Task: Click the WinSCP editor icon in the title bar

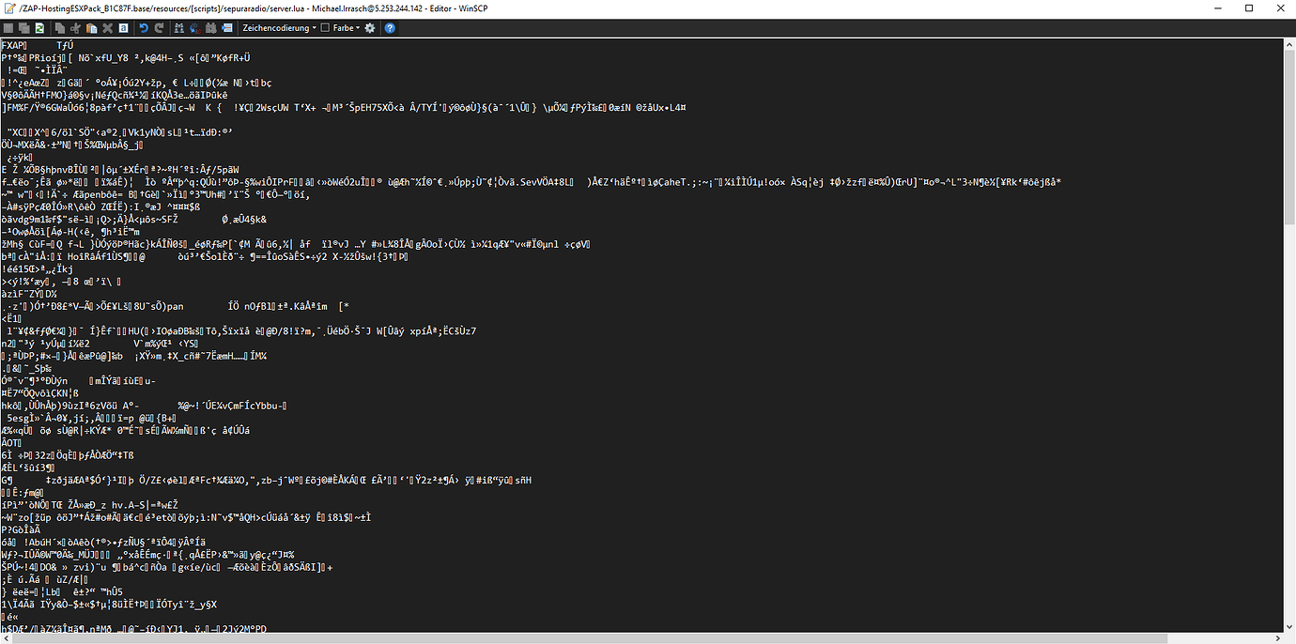Action: pos(9,8)
